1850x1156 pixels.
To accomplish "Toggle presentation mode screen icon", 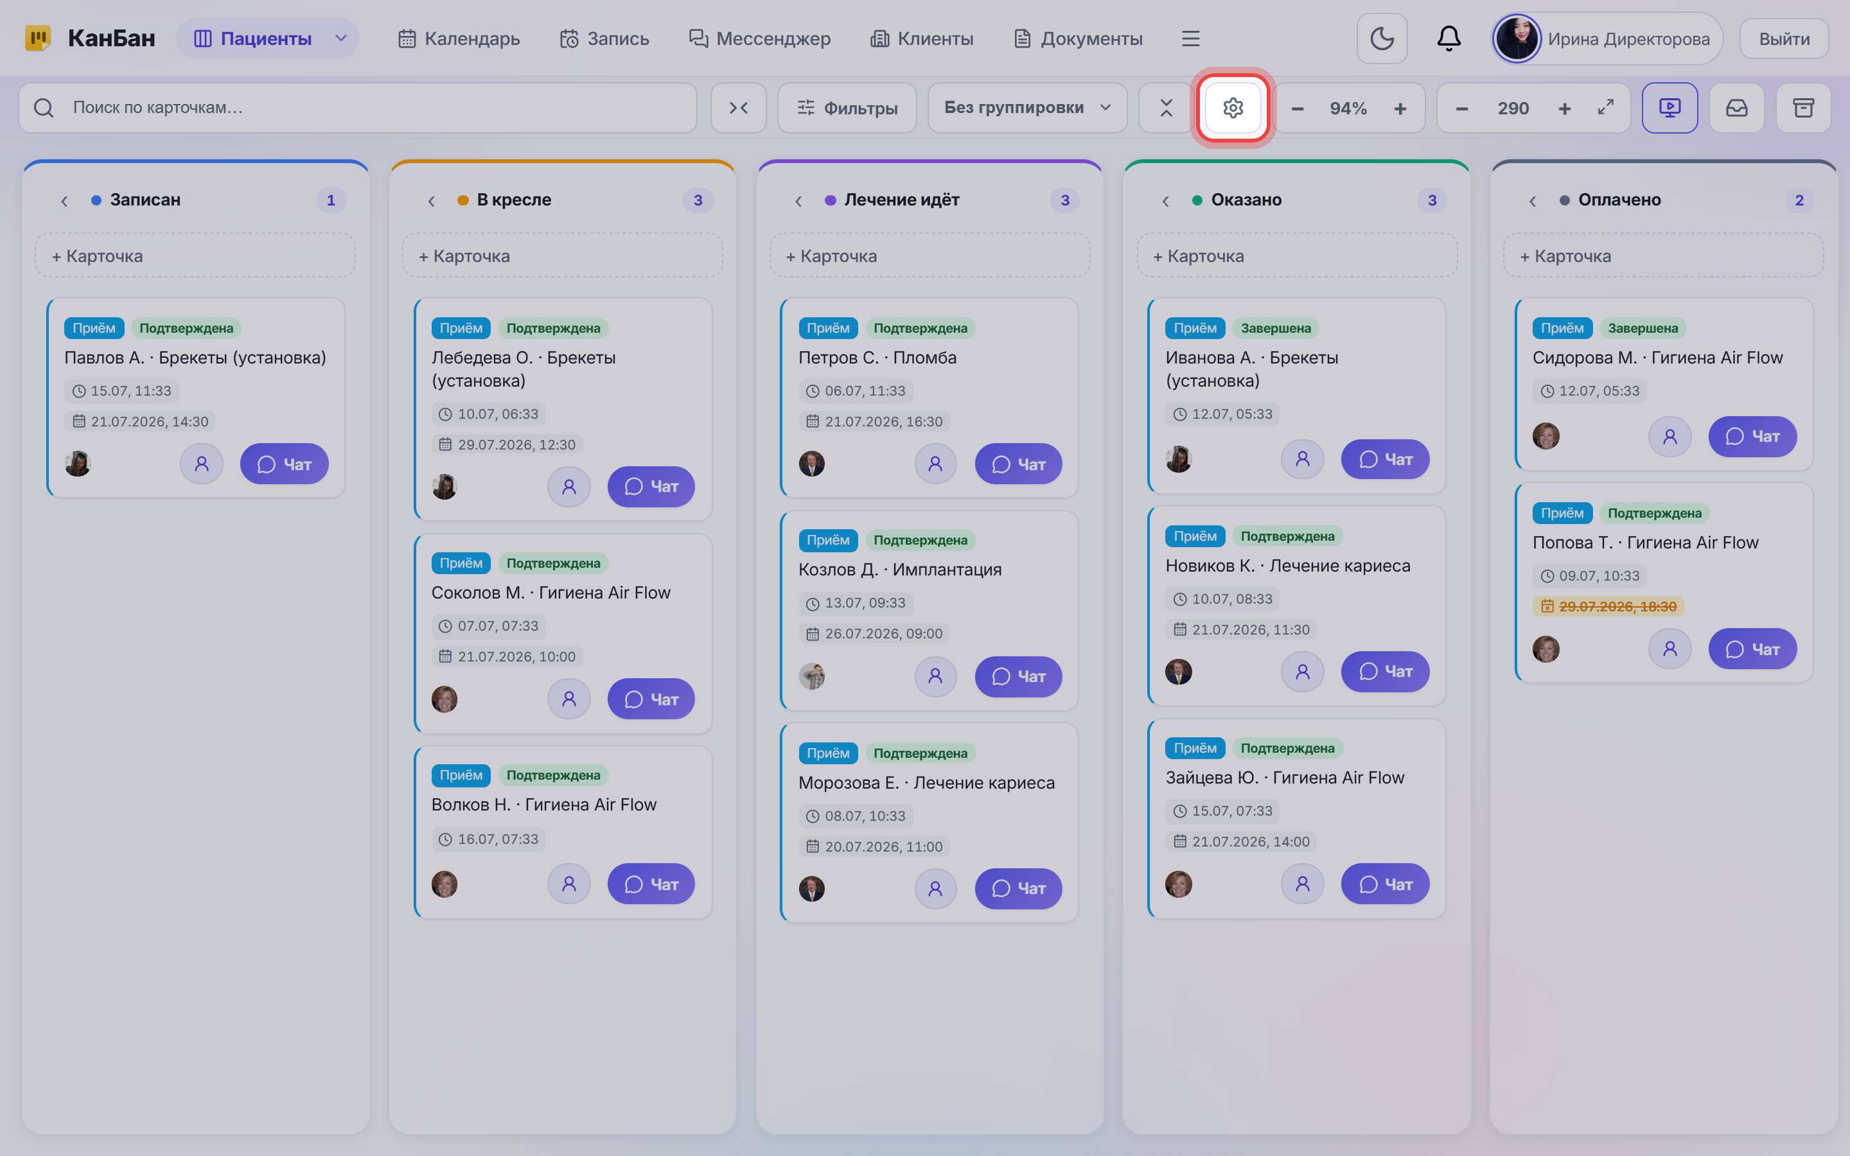I will click(x=1669, y=108).
